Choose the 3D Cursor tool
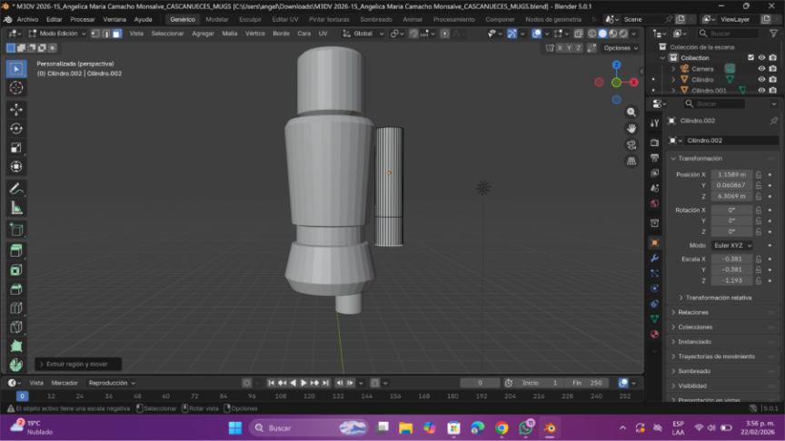The width and height of the screenshot is (785, 441). (x=15, y=88)
